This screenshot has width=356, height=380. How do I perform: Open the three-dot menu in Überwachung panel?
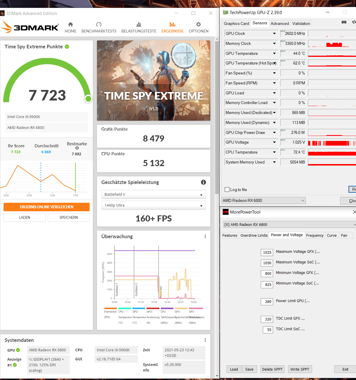[x=205, y=236]
